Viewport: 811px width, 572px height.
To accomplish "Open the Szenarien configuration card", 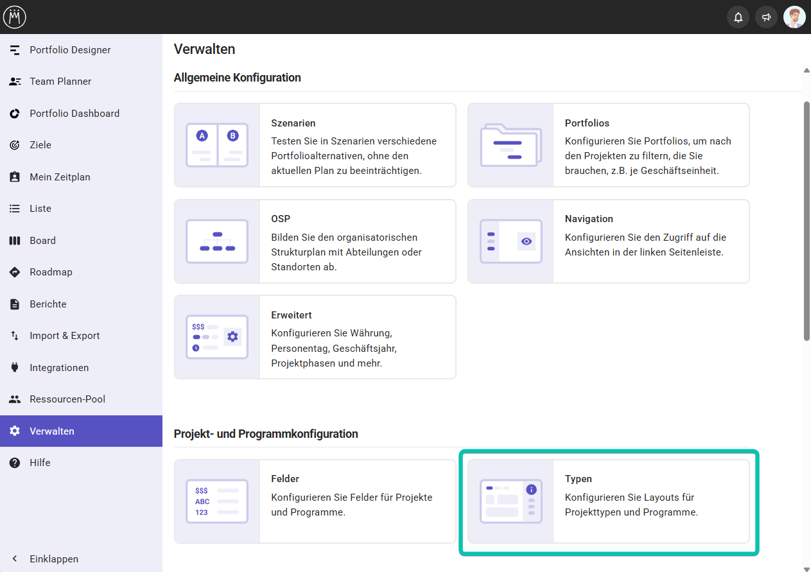I will point(315,145).
